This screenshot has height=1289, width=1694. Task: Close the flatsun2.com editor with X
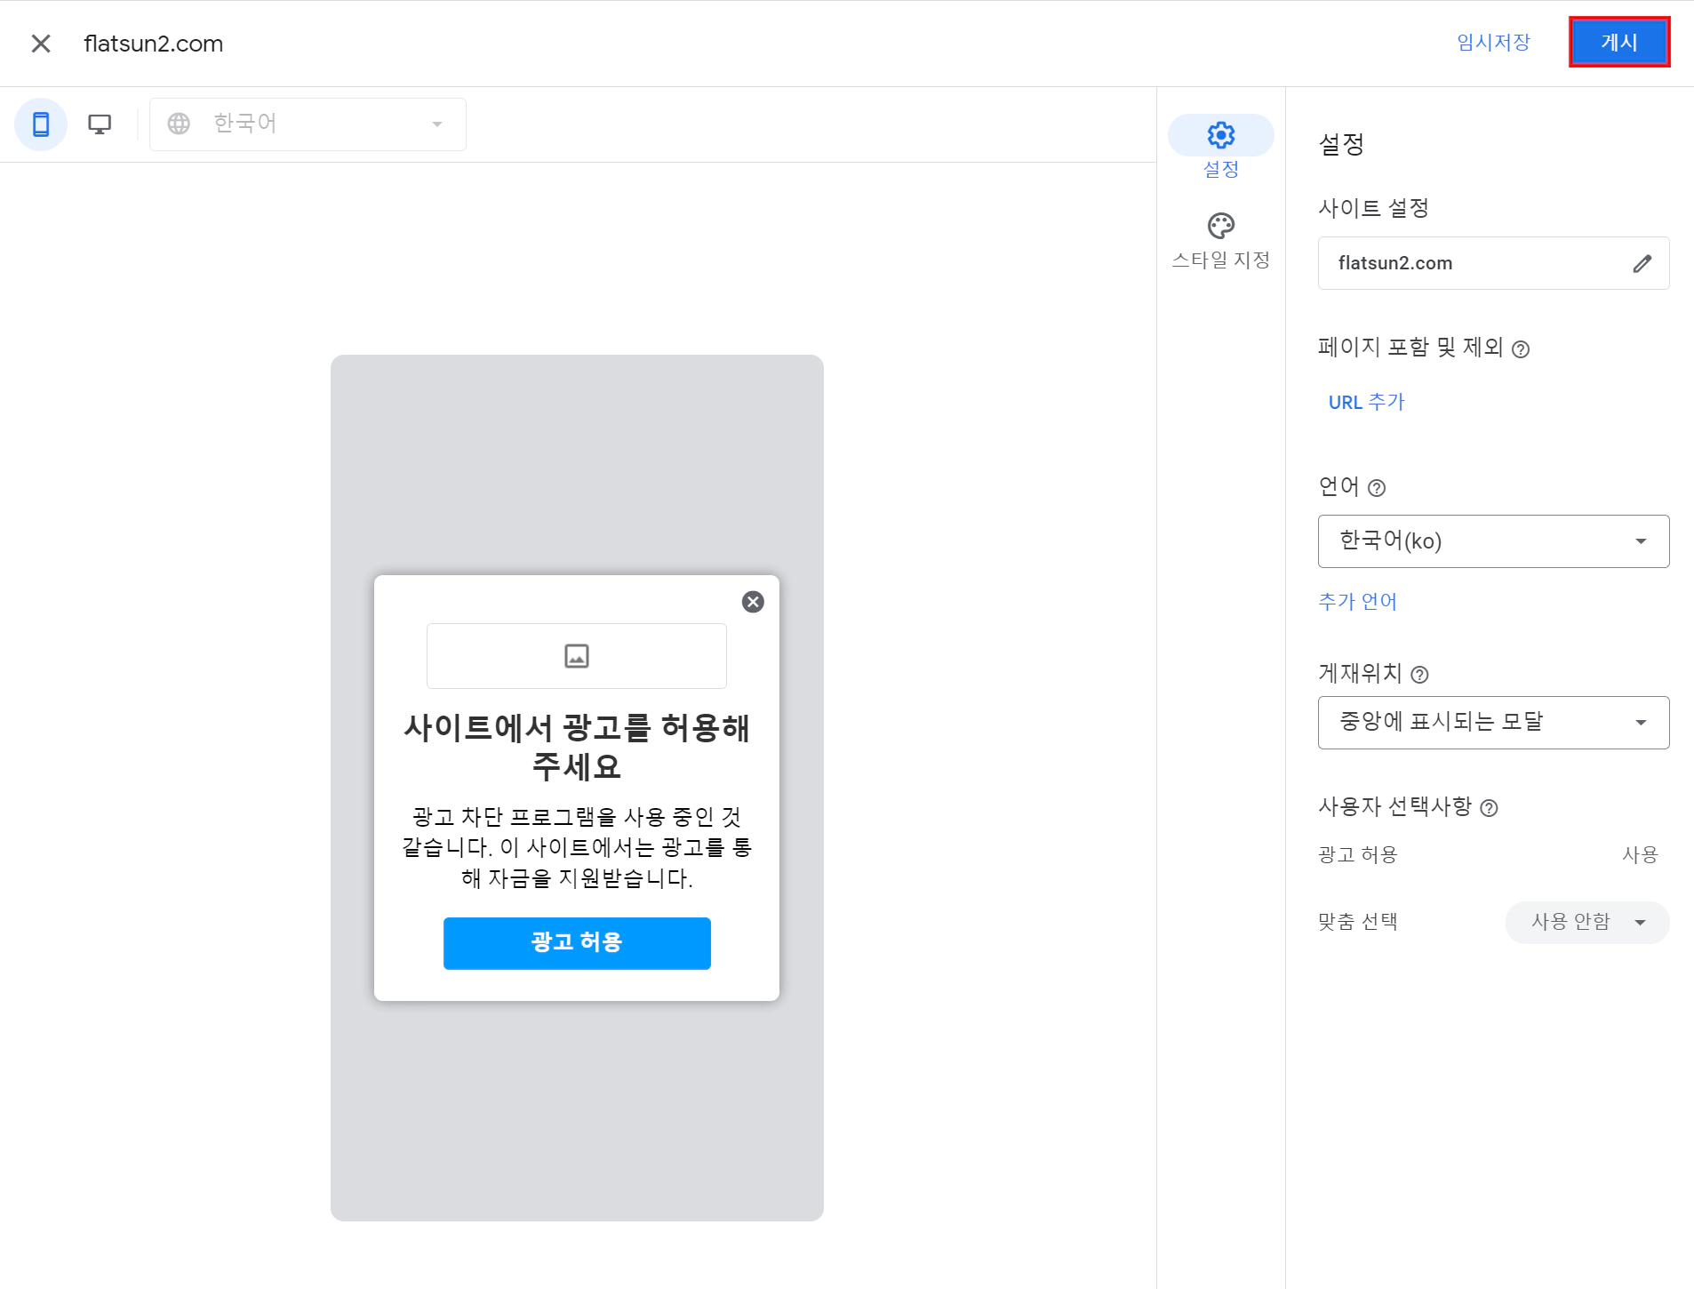tap(41, 44)
